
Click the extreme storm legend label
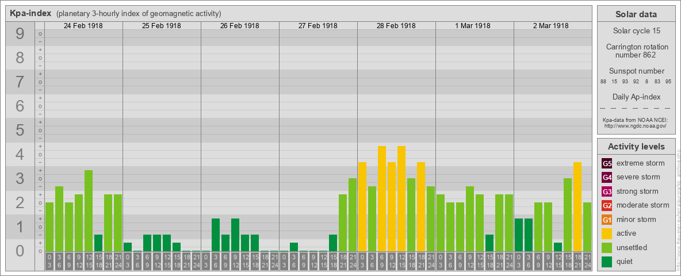(x=641, y=164)
